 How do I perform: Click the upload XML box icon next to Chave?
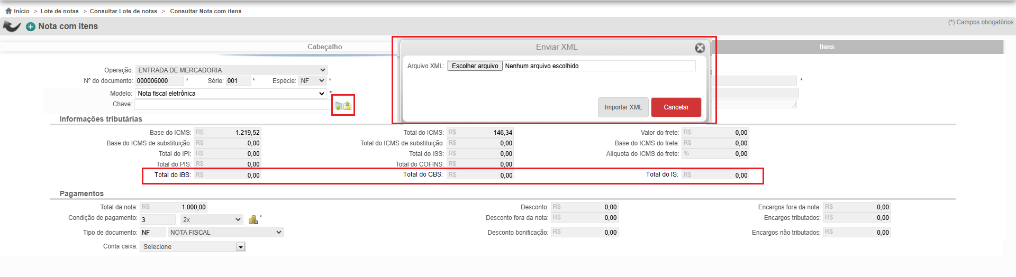(348, 106)
